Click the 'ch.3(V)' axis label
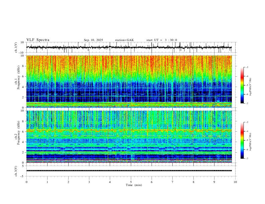The width and height of the screenshot is (265, 204). pyautogui.click(x=16, y=171)
